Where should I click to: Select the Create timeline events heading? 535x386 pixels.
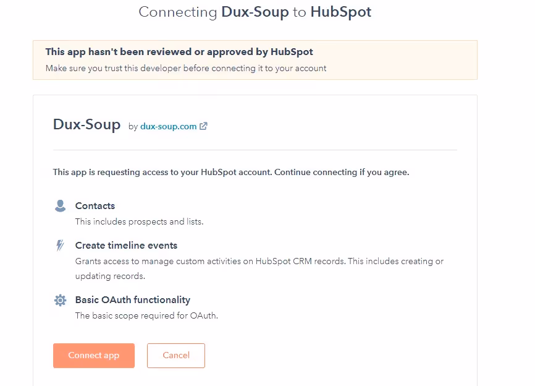pos(126,246)
